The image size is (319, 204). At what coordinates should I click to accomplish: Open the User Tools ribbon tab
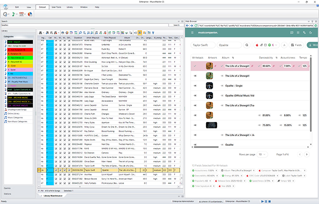(56, 8)
